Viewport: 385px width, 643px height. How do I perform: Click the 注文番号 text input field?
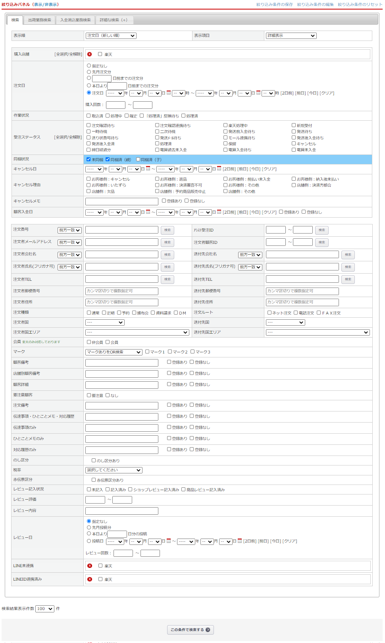pyautogui.click(x=122, y=230)
